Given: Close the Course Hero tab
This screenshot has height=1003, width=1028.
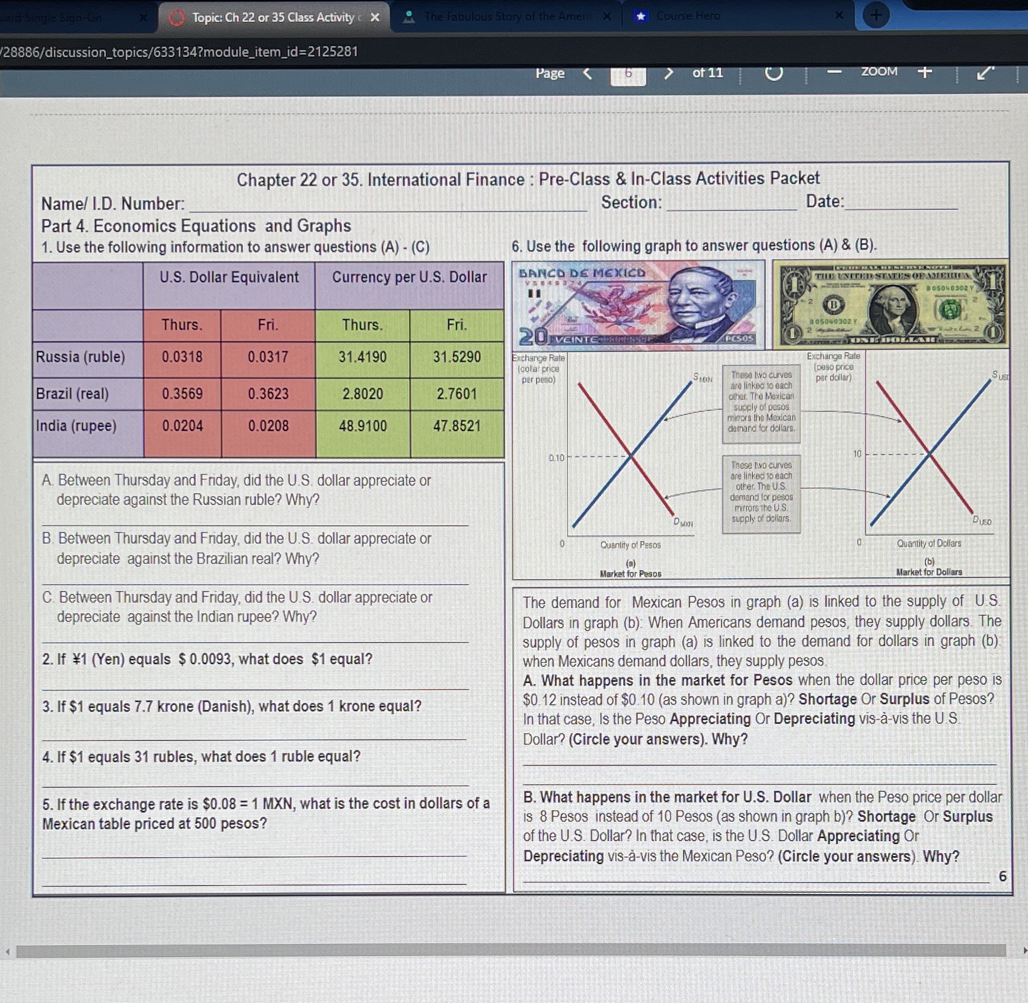Looking at the screenshot, I should click(838, 16).
